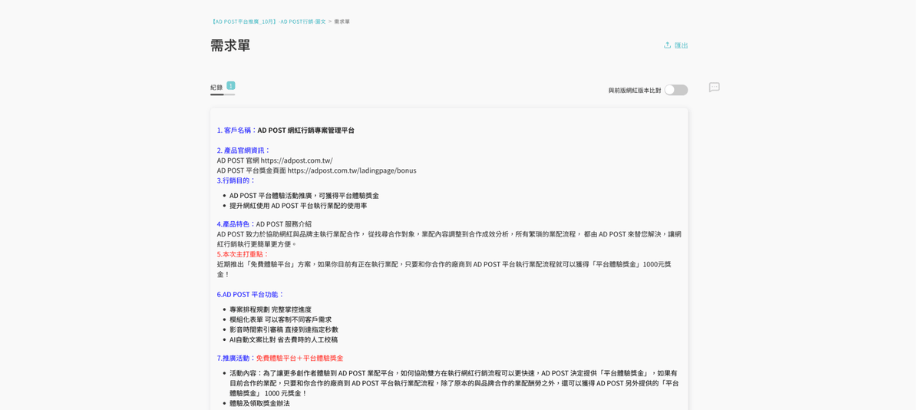Click bullet 提升網紅使用 AD POST 平台執行業配的使用率
The width and height of the screenshot is (921, 410).
pyautogui.click(x=300, y=206)
